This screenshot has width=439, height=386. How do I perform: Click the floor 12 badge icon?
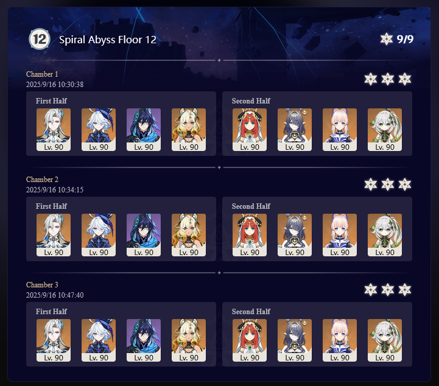pyautogui.click(x=40, y=39)
